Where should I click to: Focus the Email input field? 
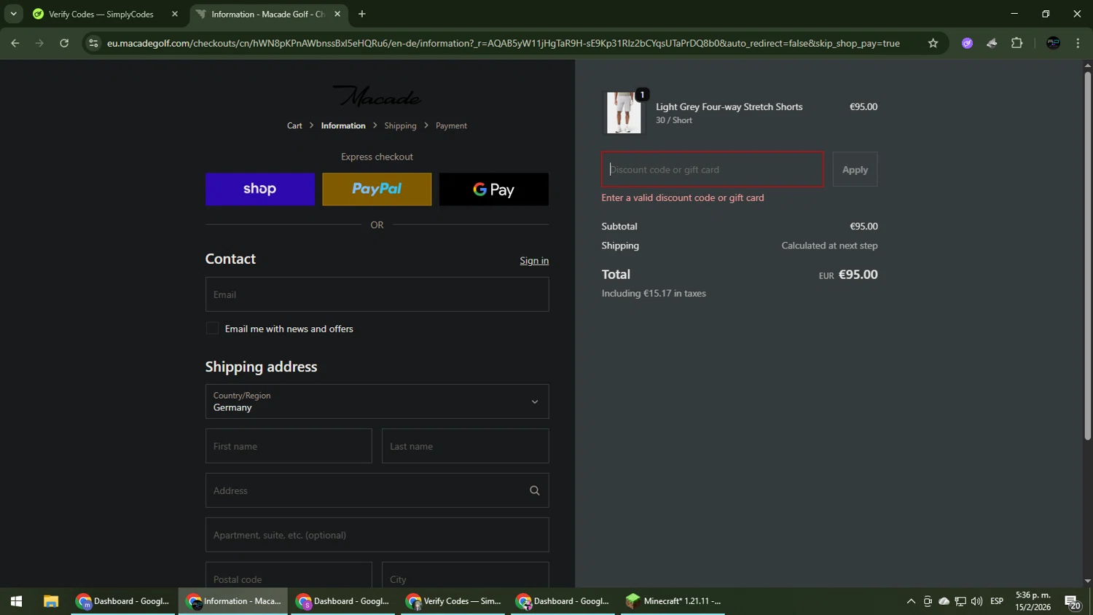[x=377, y=294]
